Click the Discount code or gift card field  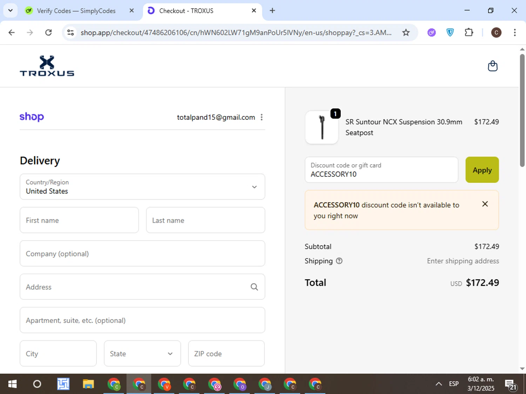[x=382, y=170]
